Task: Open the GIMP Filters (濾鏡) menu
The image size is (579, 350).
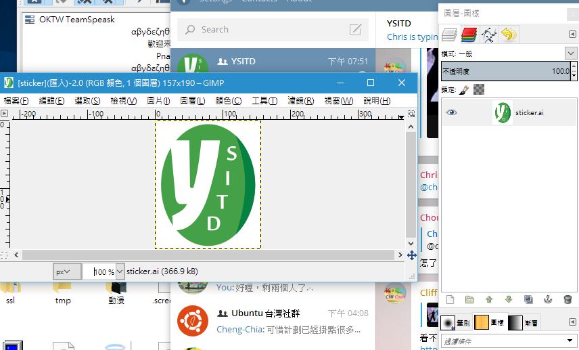Action: pos(300,100)
